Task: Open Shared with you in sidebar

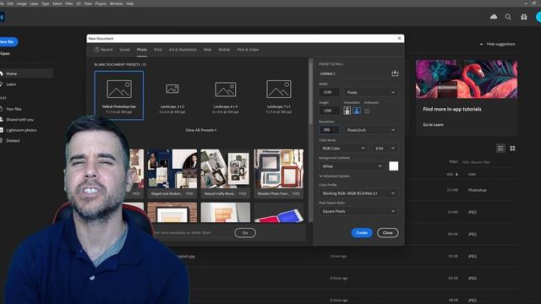Action: pos(19,119)
